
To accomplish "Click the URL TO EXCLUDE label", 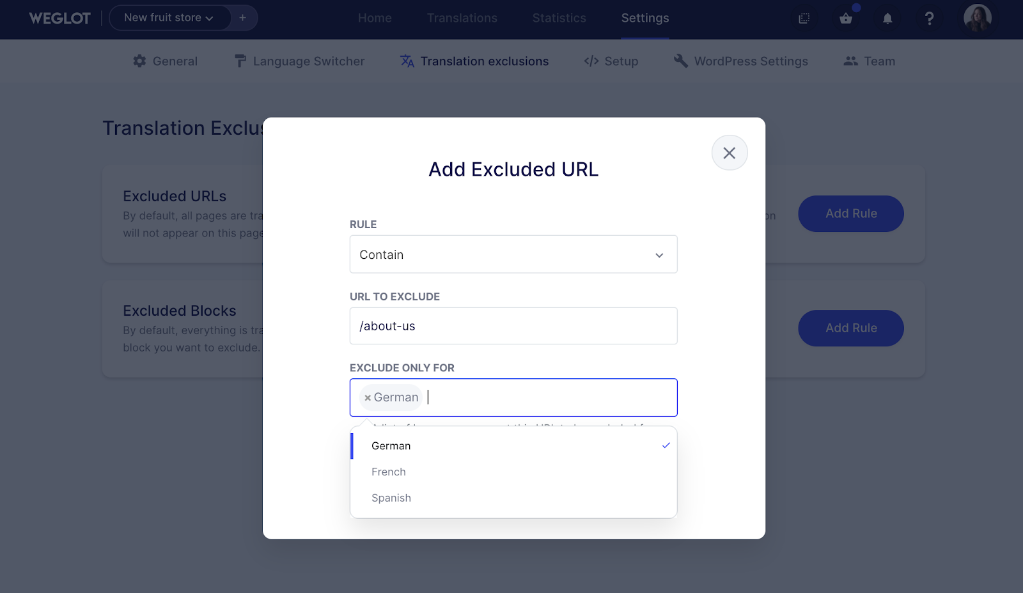I will pyautogui.click(x=394, y=296).
